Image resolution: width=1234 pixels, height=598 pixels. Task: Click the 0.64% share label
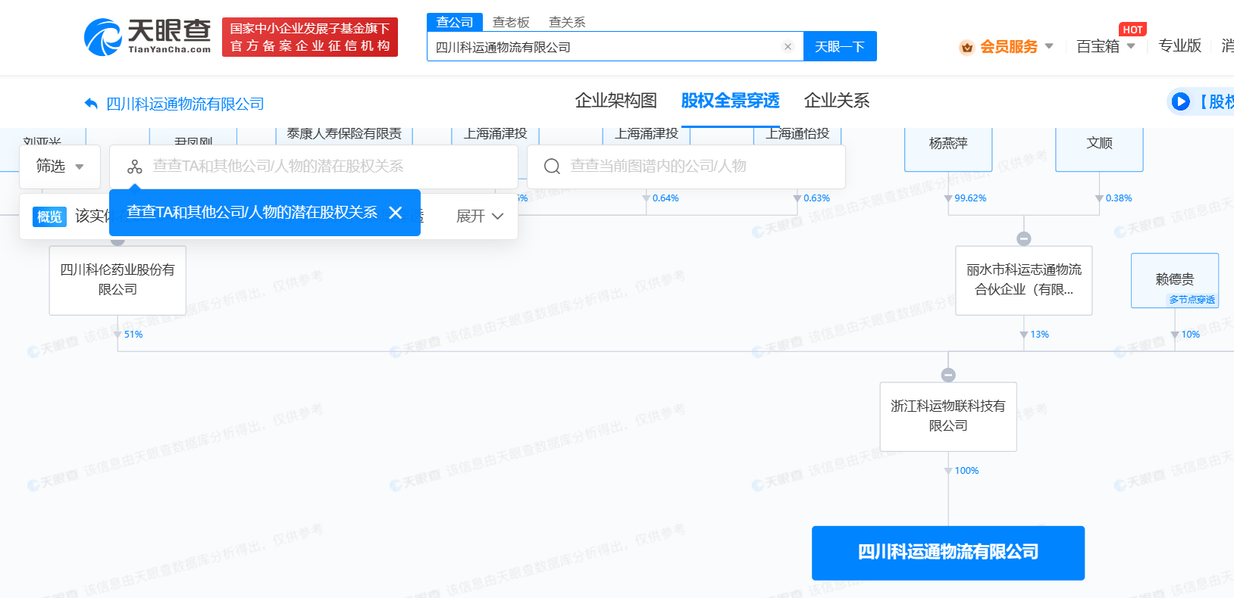(x=666, y=198)
